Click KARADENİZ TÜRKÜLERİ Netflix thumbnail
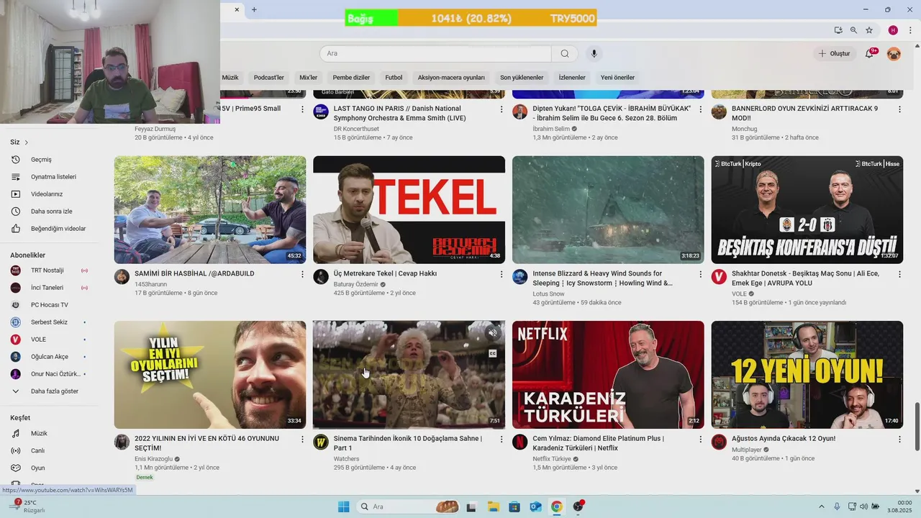Viewport: 921px width, 518px height. 608,375
